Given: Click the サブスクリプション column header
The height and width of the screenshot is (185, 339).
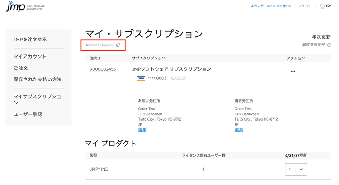Looking at the screenshot, I should click(x=148, y=58).
